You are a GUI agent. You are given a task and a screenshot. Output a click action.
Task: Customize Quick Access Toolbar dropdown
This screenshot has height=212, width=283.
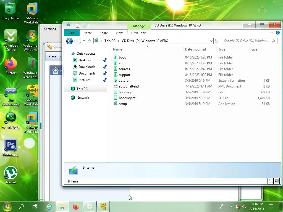pyautogui.click(x=89, y=26)
